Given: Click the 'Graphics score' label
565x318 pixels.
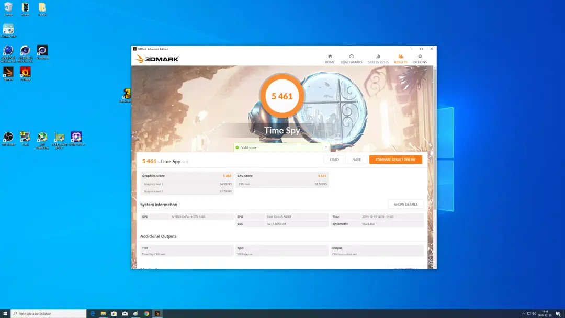Looking at the screenshot, I should tap(153, 176).
